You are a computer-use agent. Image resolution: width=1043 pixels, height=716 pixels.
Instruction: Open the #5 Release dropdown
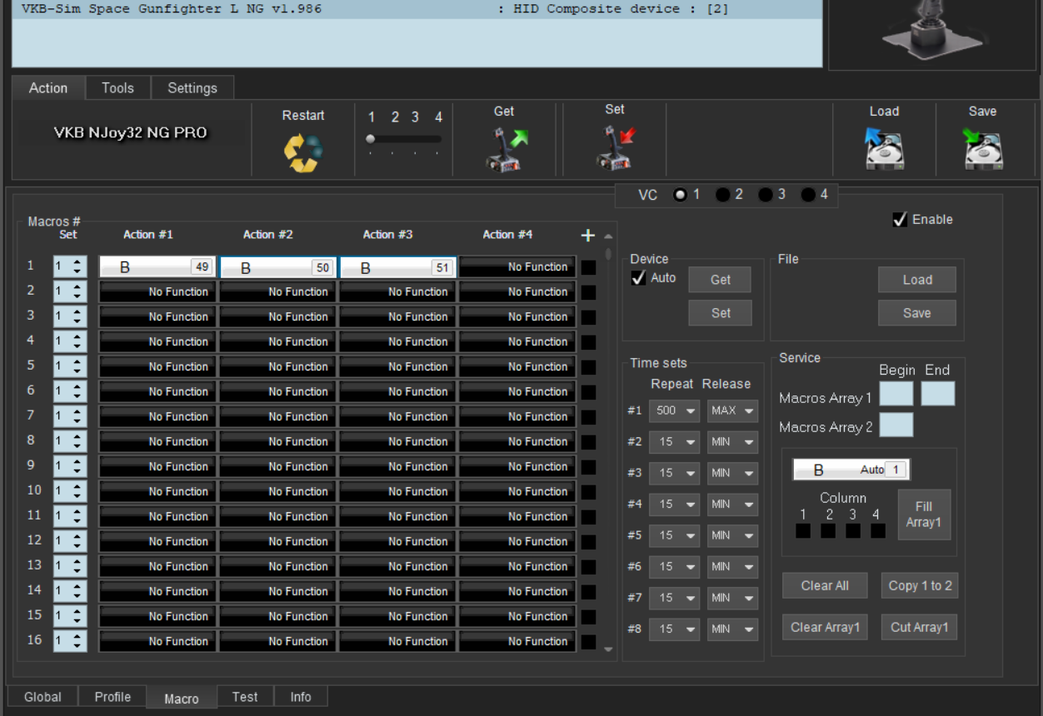coord(733,535)
